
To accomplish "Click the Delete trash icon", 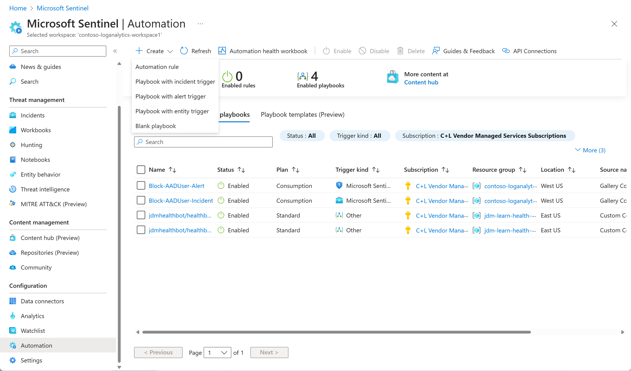I will point(400,51).
